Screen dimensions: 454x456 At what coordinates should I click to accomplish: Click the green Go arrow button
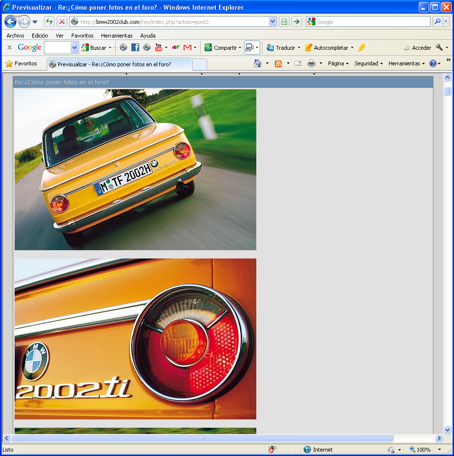coord(296,21)
